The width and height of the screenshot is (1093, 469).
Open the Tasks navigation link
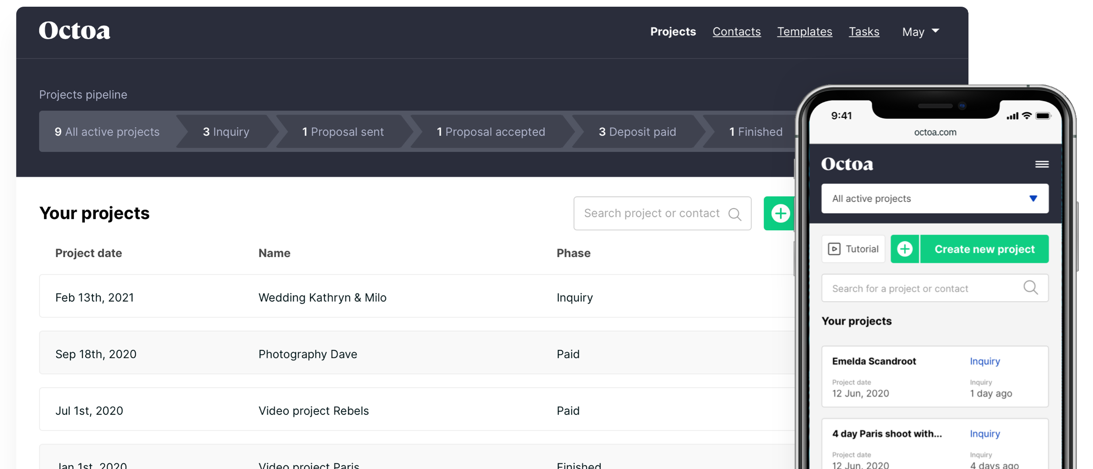pyautogui.click(x=864, y=32)
